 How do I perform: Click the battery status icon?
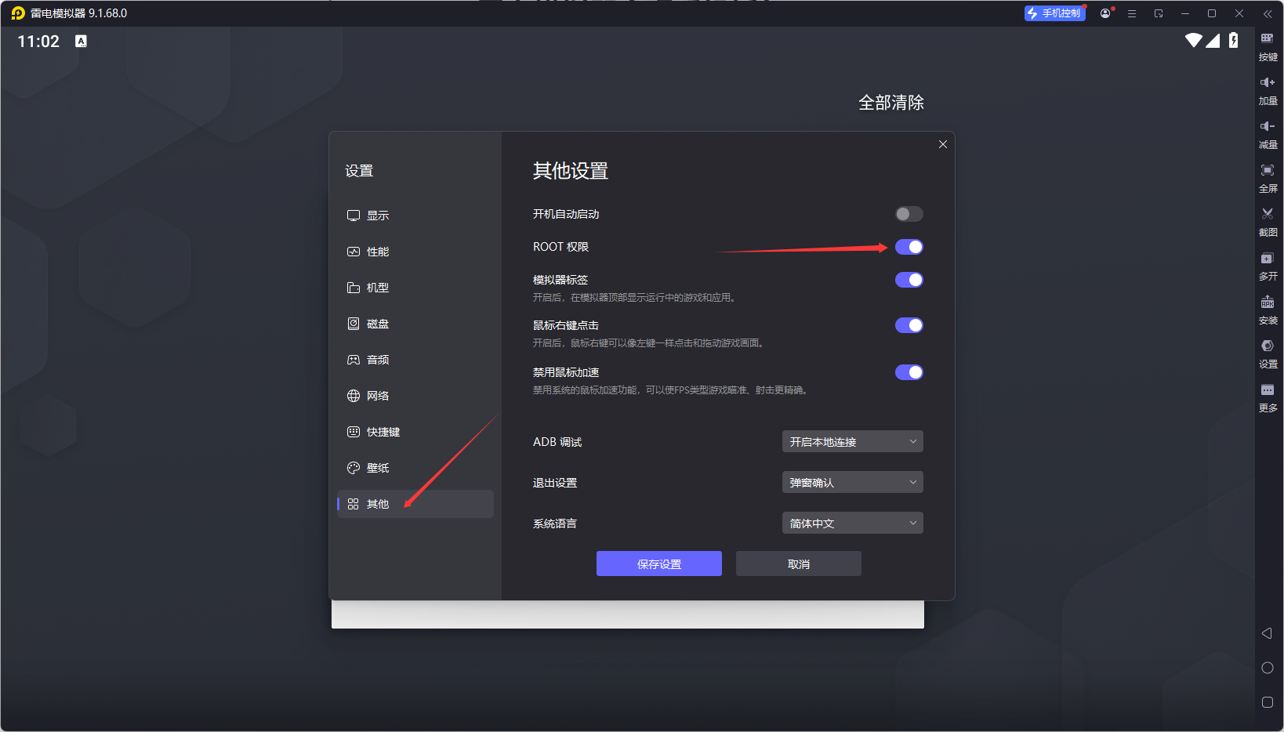(1234, 41)
